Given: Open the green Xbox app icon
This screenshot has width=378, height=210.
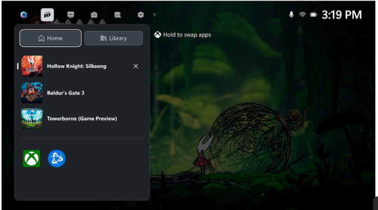Looking at the screenshot, I should [x=32, y=159].
